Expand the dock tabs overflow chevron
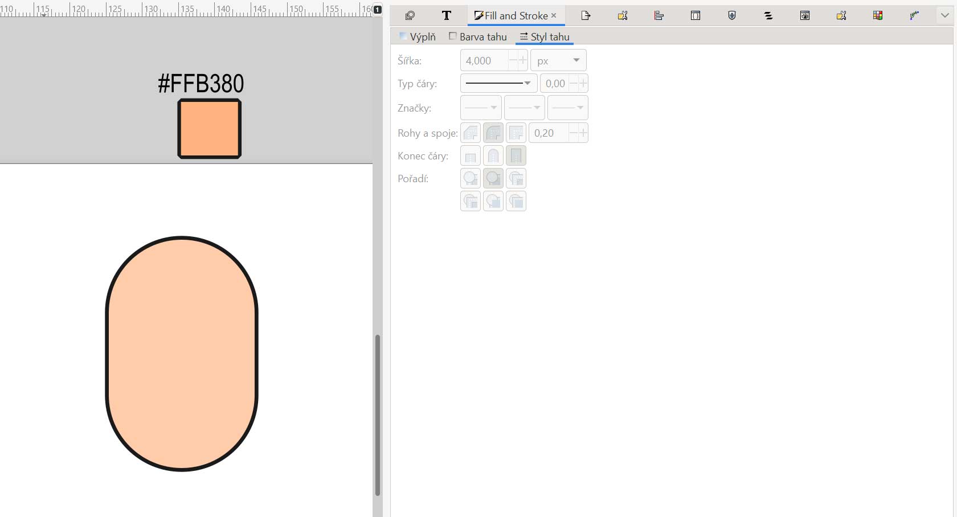Image resolution: width=957 pixels, height=517 pixels. pos(944,15)
